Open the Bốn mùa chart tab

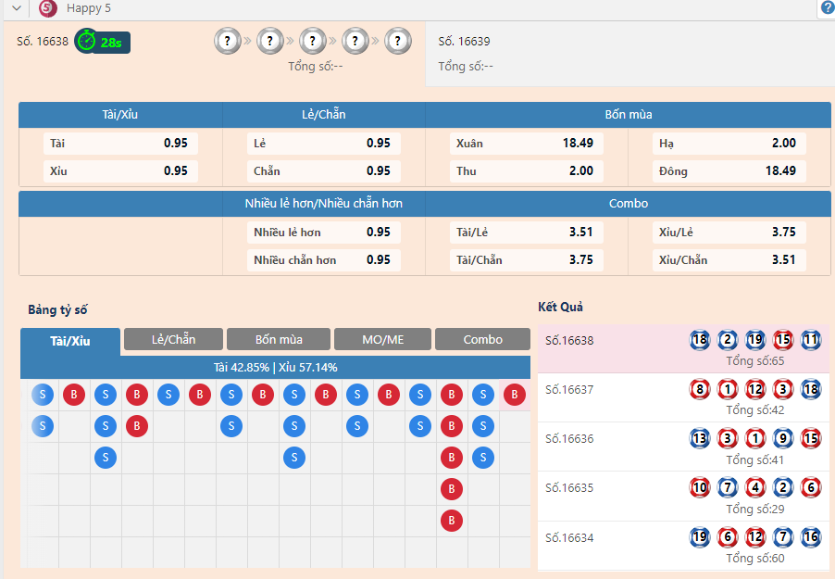[279, 339]
